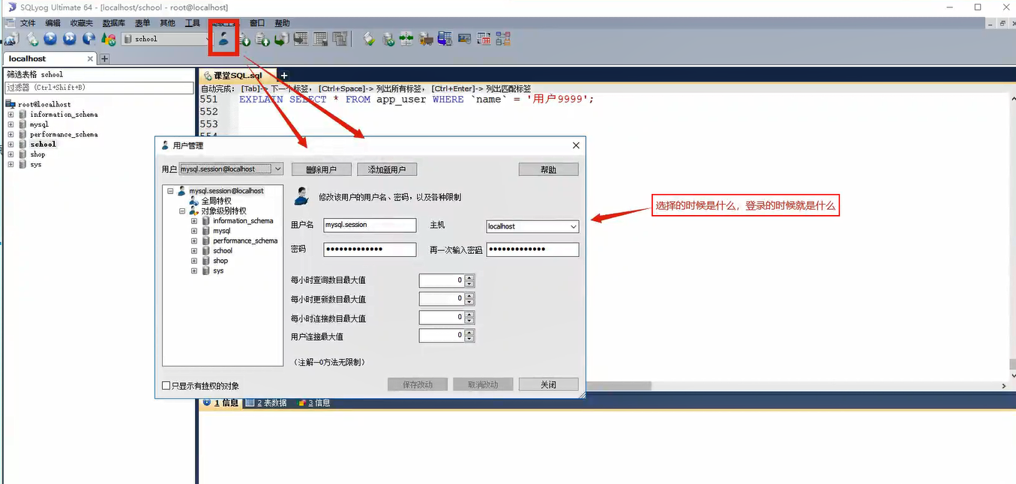1016x484 pixels.
Task: Increase 每小时查询数目最大值 spinner value
Action: click(469, 278)
